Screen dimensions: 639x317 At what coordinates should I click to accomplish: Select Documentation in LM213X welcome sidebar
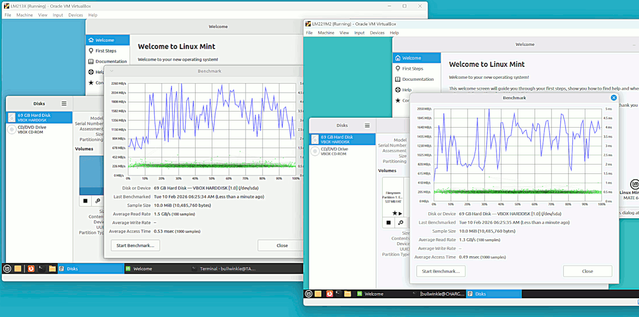pyautogui.click(x=107, y=61)
